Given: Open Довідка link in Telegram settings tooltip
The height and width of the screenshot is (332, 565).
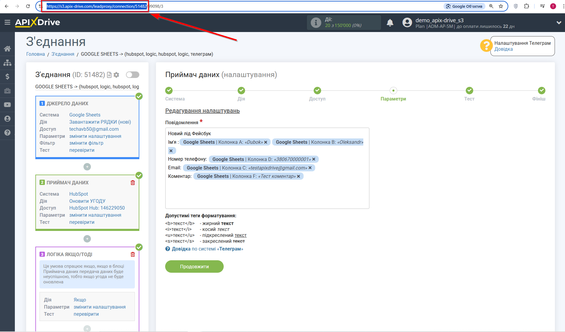Looking at the screenshot, I should pyautogui.click(x=504, y=49).
